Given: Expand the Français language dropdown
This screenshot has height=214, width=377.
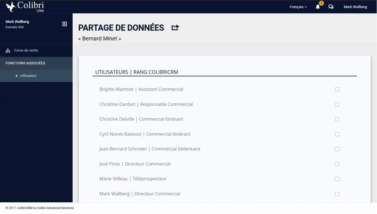Looking at the screenshot, I should [298, 7].
